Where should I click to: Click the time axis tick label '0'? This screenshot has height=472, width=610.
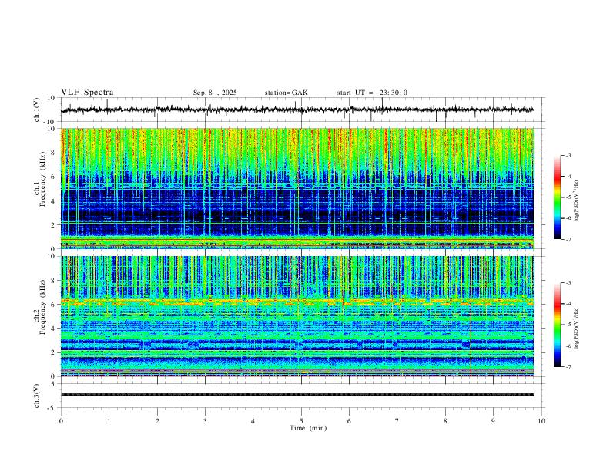tap(61, 421)
